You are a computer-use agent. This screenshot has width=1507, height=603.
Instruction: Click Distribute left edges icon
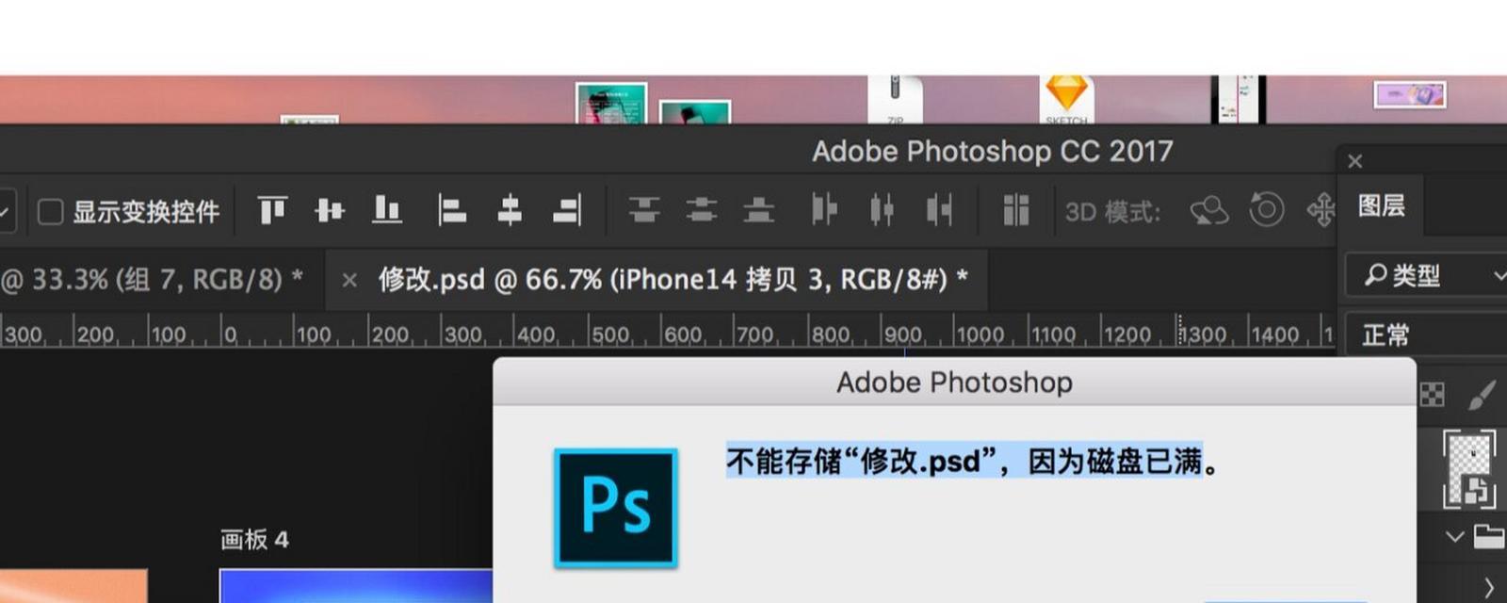pyautogui.click(x=824, y=209)
